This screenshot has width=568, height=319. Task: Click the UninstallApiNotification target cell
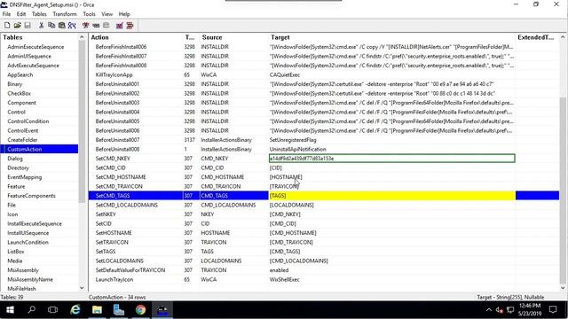point(298,149)
